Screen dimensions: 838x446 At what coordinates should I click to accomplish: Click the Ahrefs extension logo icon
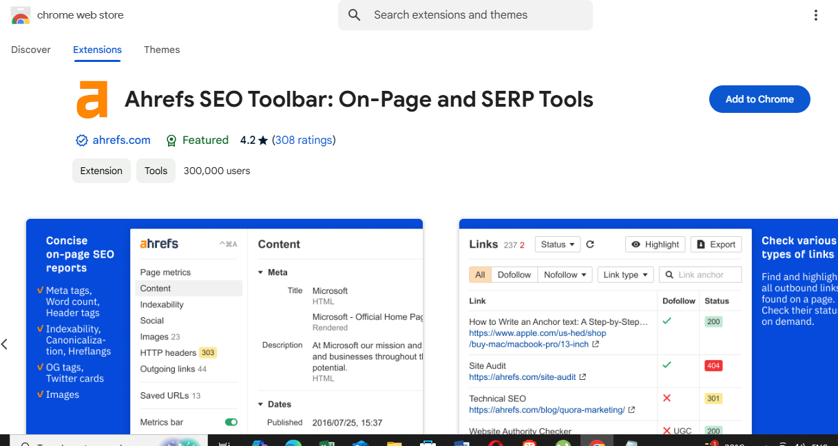click(x=93, y=99)
